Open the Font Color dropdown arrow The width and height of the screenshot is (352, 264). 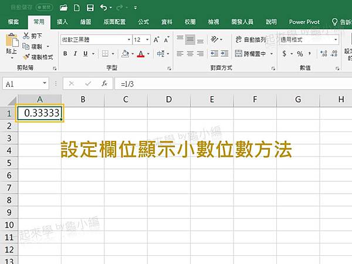pyautogui.click(x=148, y=53)
